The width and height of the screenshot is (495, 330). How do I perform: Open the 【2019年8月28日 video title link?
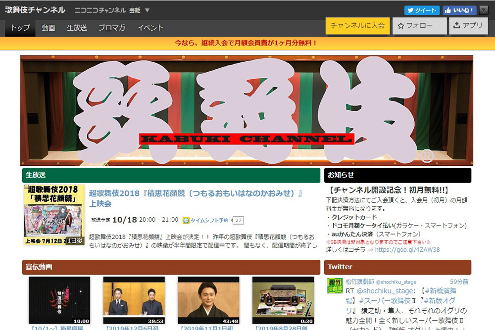click(x=280, y=328)
